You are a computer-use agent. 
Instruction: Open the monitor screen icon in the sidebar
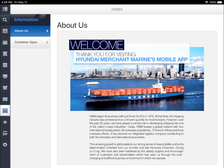5,77
